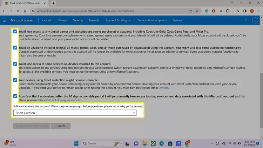263x148 pixels.
Task: Uncheck the unable to install or reinstall checkbox
Action: [15, 47]
